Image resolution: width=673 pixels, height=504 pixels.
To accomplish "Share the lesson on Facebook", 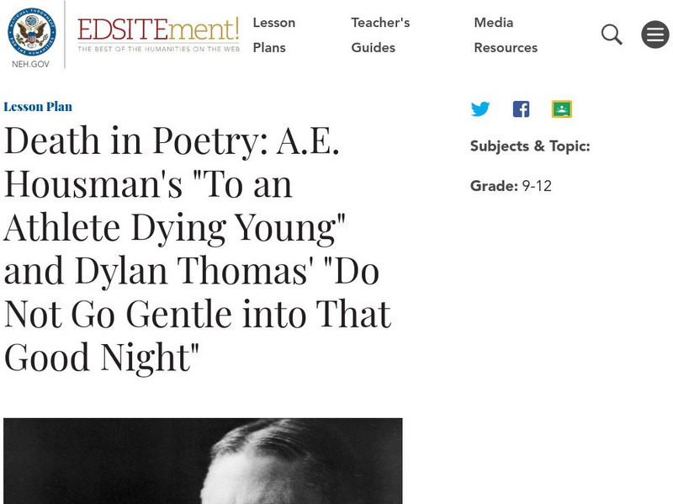I will point(521,109).
